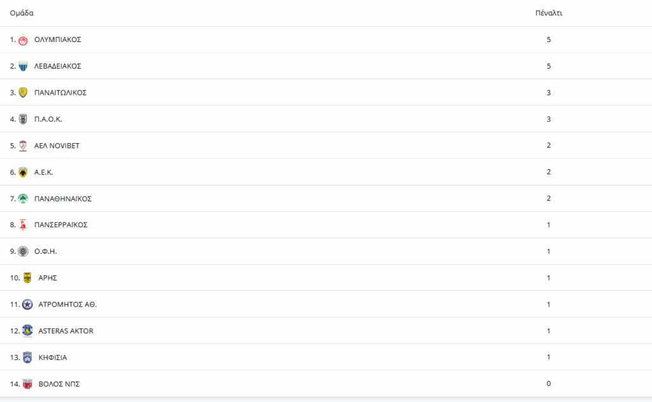This screenshot has width=652, height=402.
Task: Click the Panaitolikos yellow crest icon
Action: [x=23, y=93]
